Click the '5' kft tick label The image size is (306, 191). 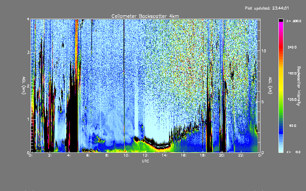pyautogui.click(x=263, y=102)
